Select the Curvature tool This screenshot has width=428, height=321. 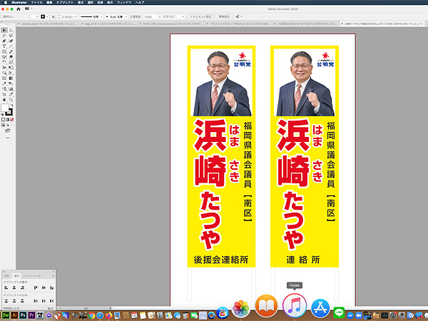point(11,41)
